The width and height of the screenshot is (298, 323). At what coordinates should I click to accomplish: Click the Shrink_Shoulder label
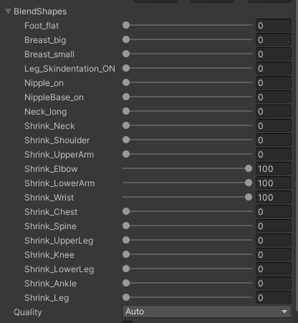57,140
